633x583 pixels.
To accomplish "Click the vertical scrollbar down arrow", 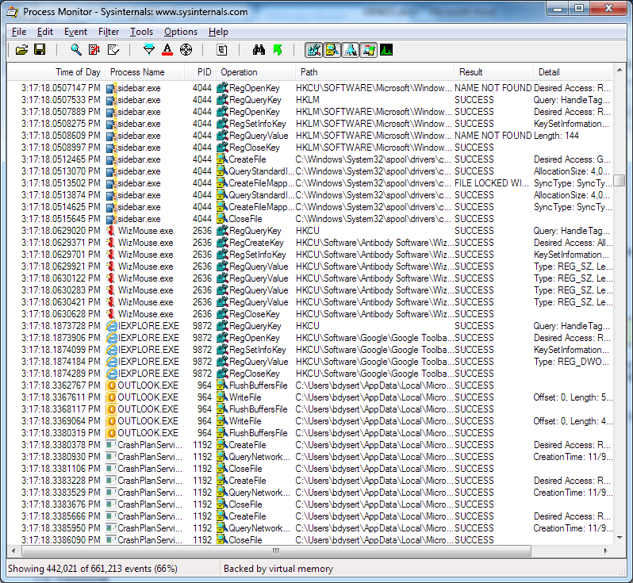I will (x=620, y=537).
